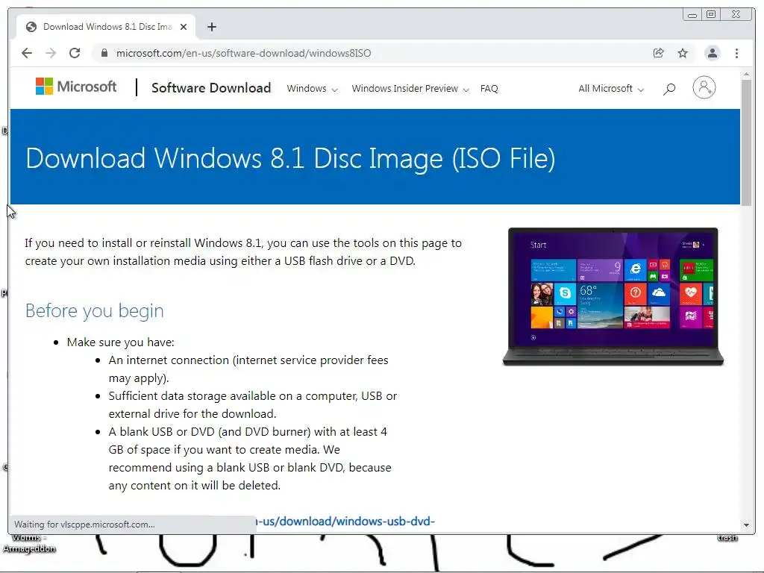Viewport: 764px width, 573px height.
Task: Click the Download Windows 8.1 Disc Image title
Action: [290, 159]
